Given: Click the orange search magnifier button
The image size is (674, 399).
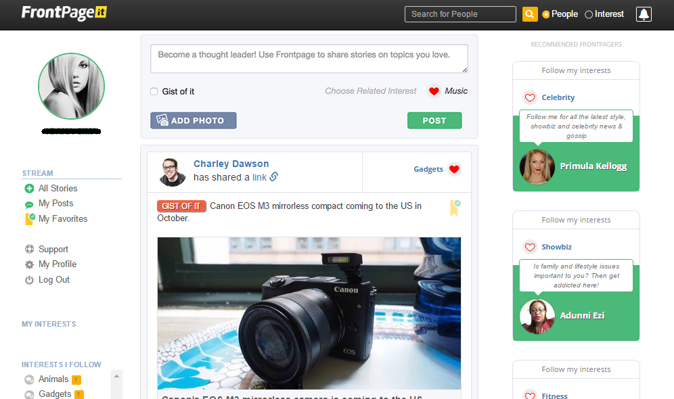Looking at the screenshot, I should point(530,14).
